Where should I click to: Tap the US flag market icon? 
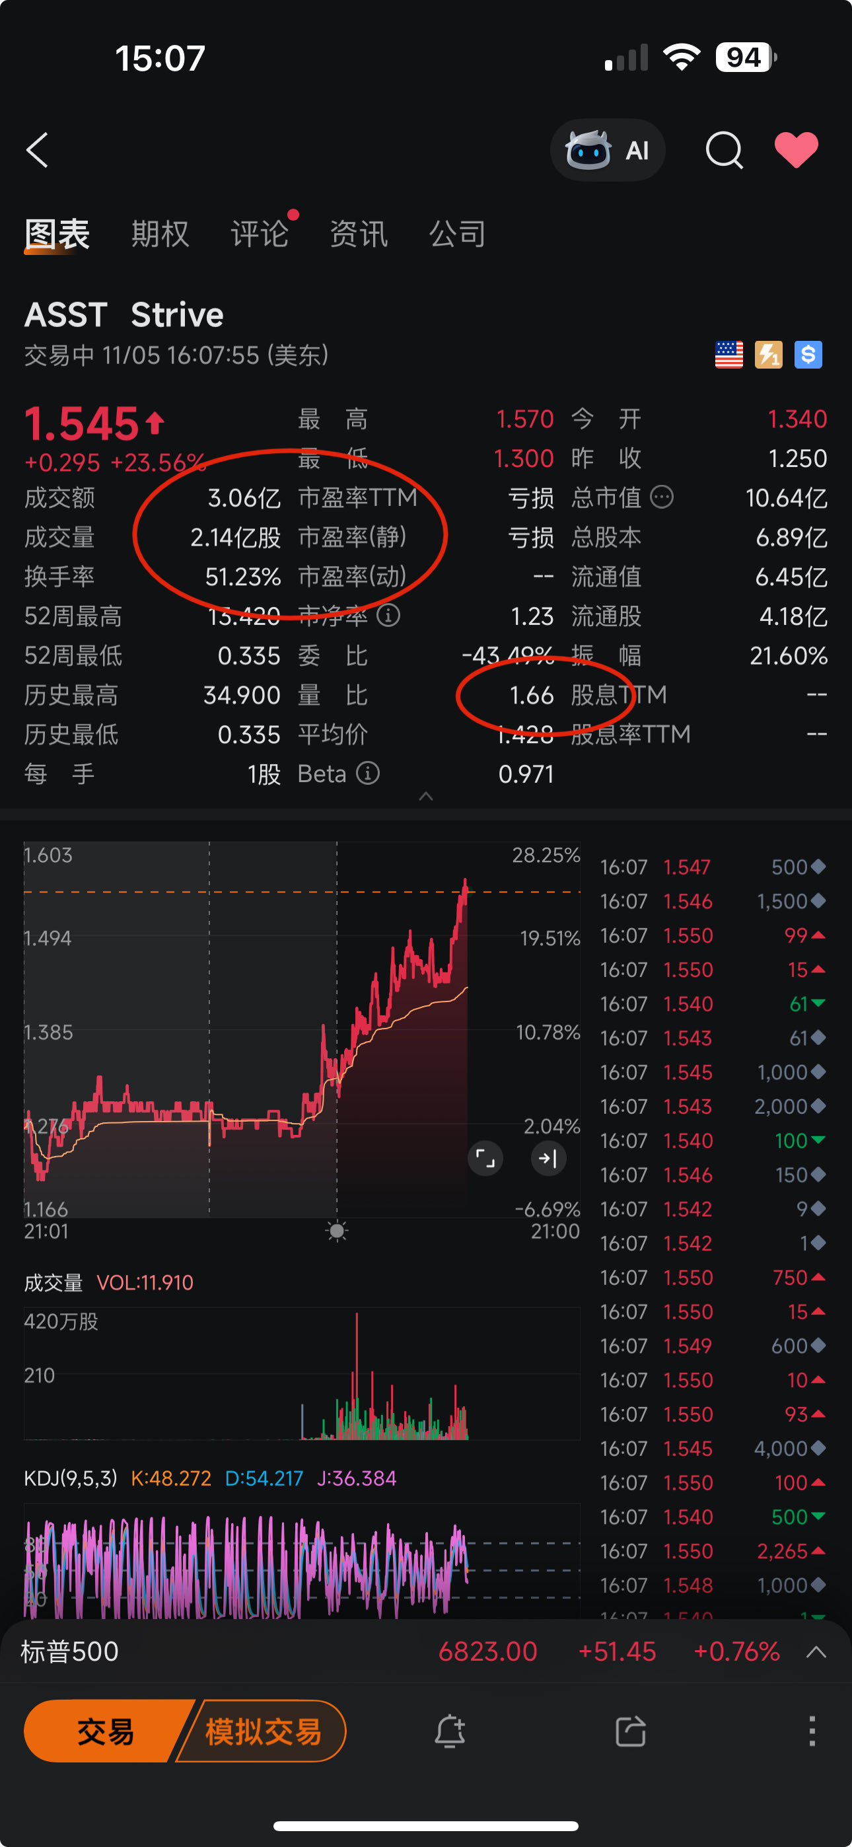728,355
